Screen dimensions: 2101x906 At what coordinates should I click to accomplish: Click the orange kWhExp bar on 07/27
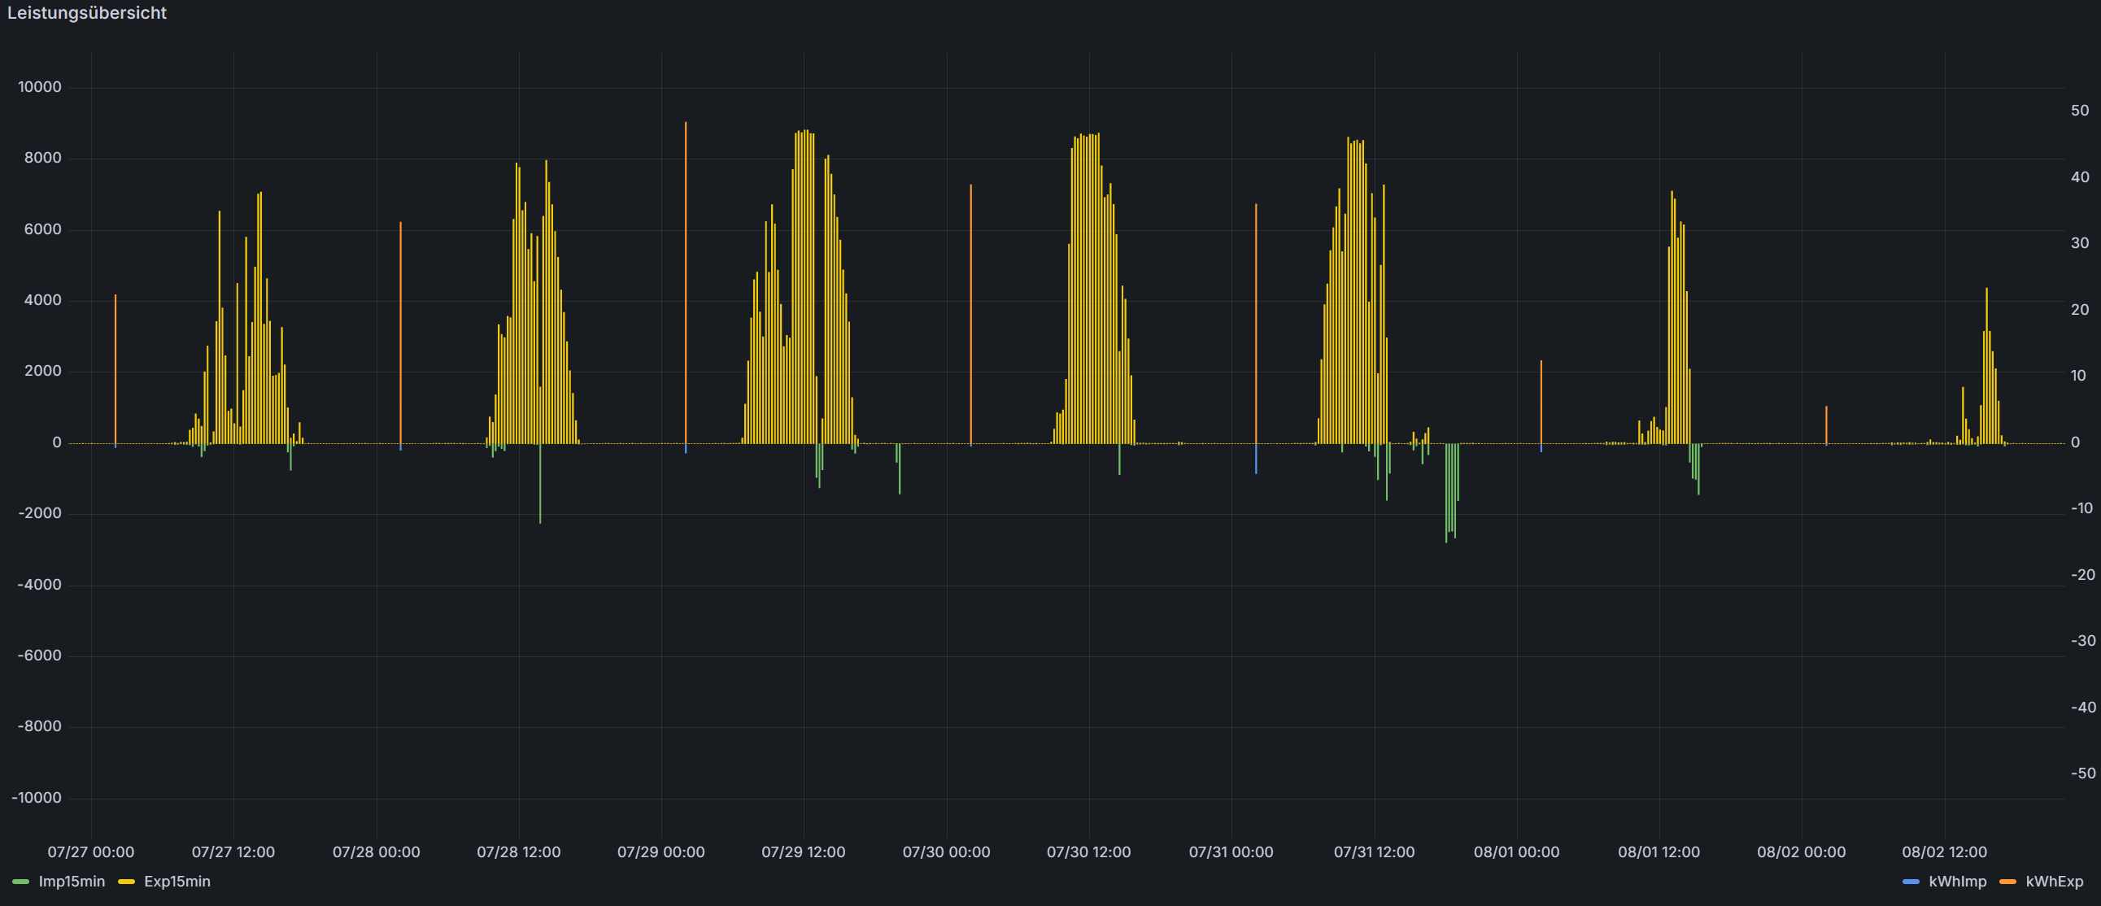coord(116,368)
